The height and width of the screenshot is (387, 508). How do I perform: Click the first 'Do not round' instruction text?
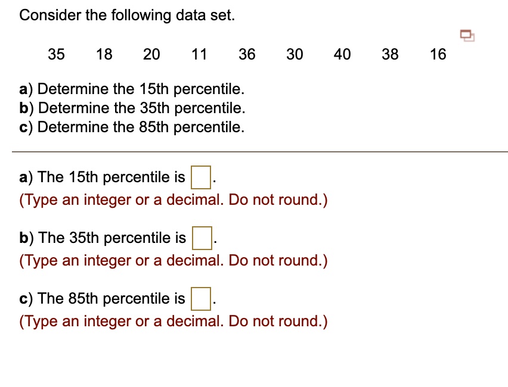point(173,199)
